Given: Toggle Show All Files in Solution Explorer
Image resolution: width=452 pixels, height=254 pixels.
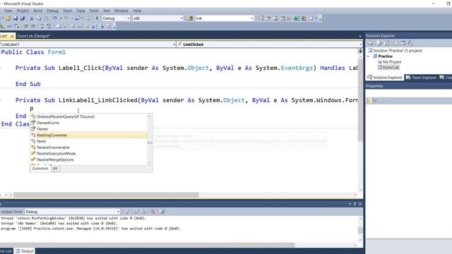Looking at the screenshot, I should point(379,44).
